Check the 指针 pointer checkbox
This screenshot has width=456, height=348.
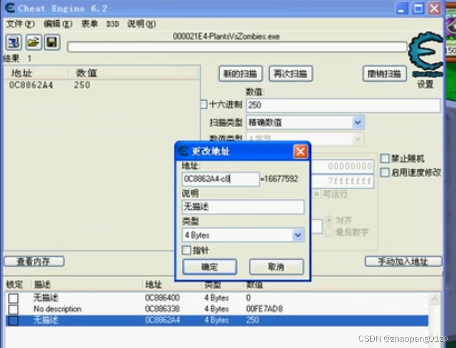click(x=187, y=250)
